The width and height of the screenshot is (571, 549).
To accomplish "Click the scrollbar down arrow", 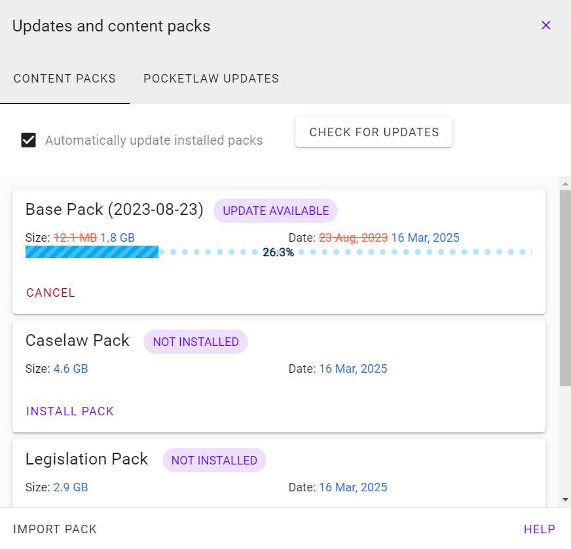I will tap(565, 499).
